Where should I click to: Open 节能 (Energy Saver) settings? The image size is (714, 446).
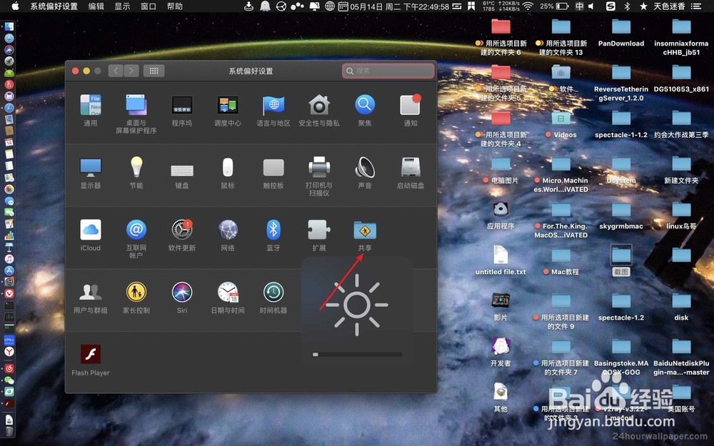pyautogui.click(x=136, y=168)
